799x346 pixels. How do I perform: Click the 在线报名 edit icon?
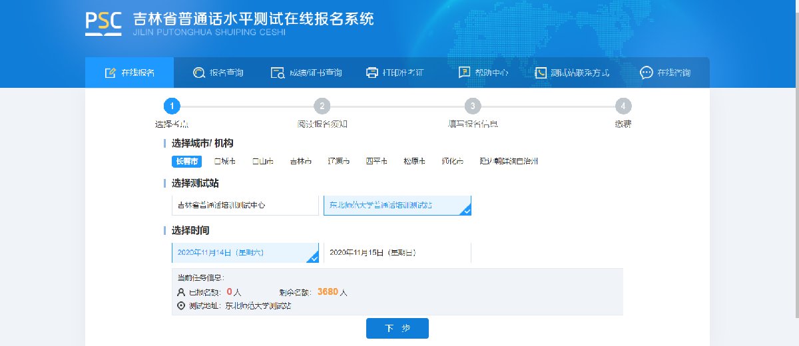[111, 73]
